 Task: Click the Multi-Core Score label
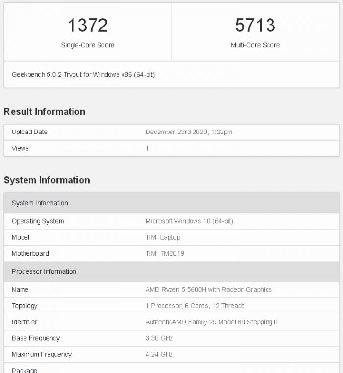click(255, 45)
